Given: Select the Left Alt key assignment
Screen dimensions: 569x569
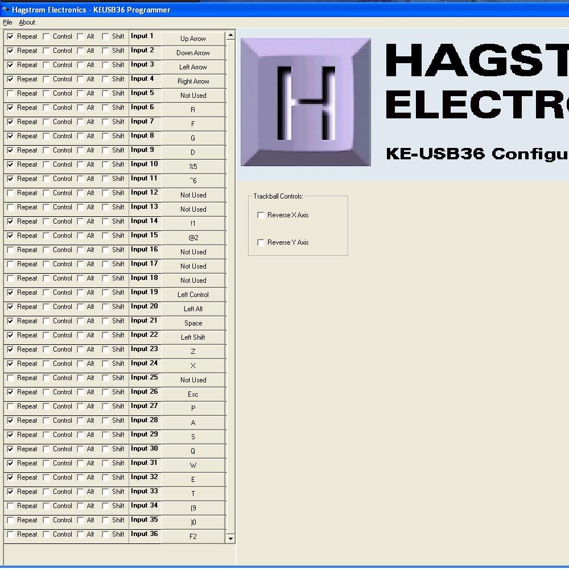Looking at the screenshot, I should (193, 308).
